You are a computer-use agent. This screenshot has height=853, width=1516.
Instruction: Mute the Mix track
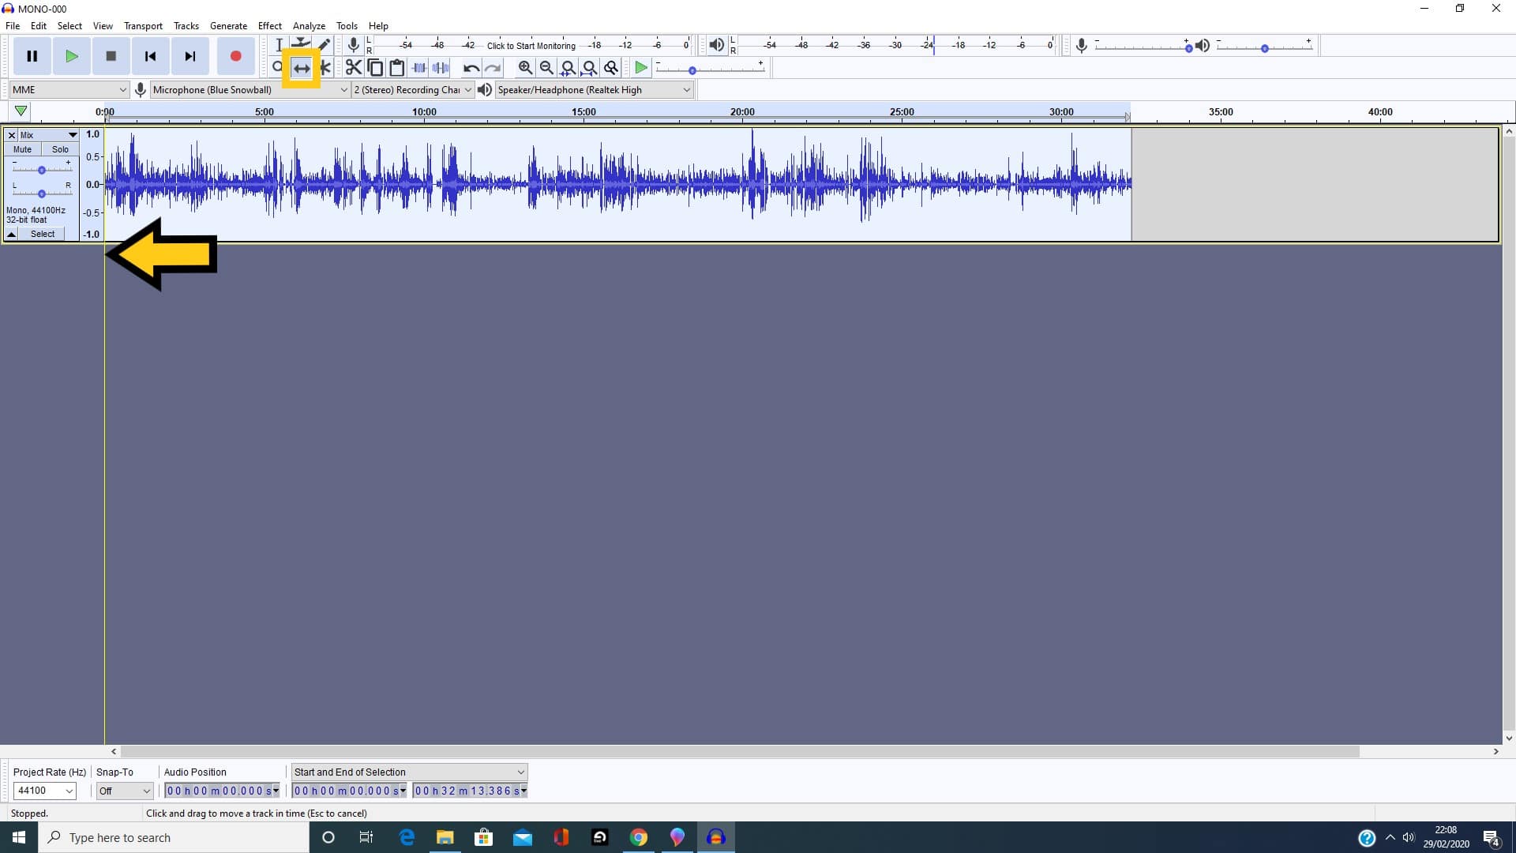point(21,149)
